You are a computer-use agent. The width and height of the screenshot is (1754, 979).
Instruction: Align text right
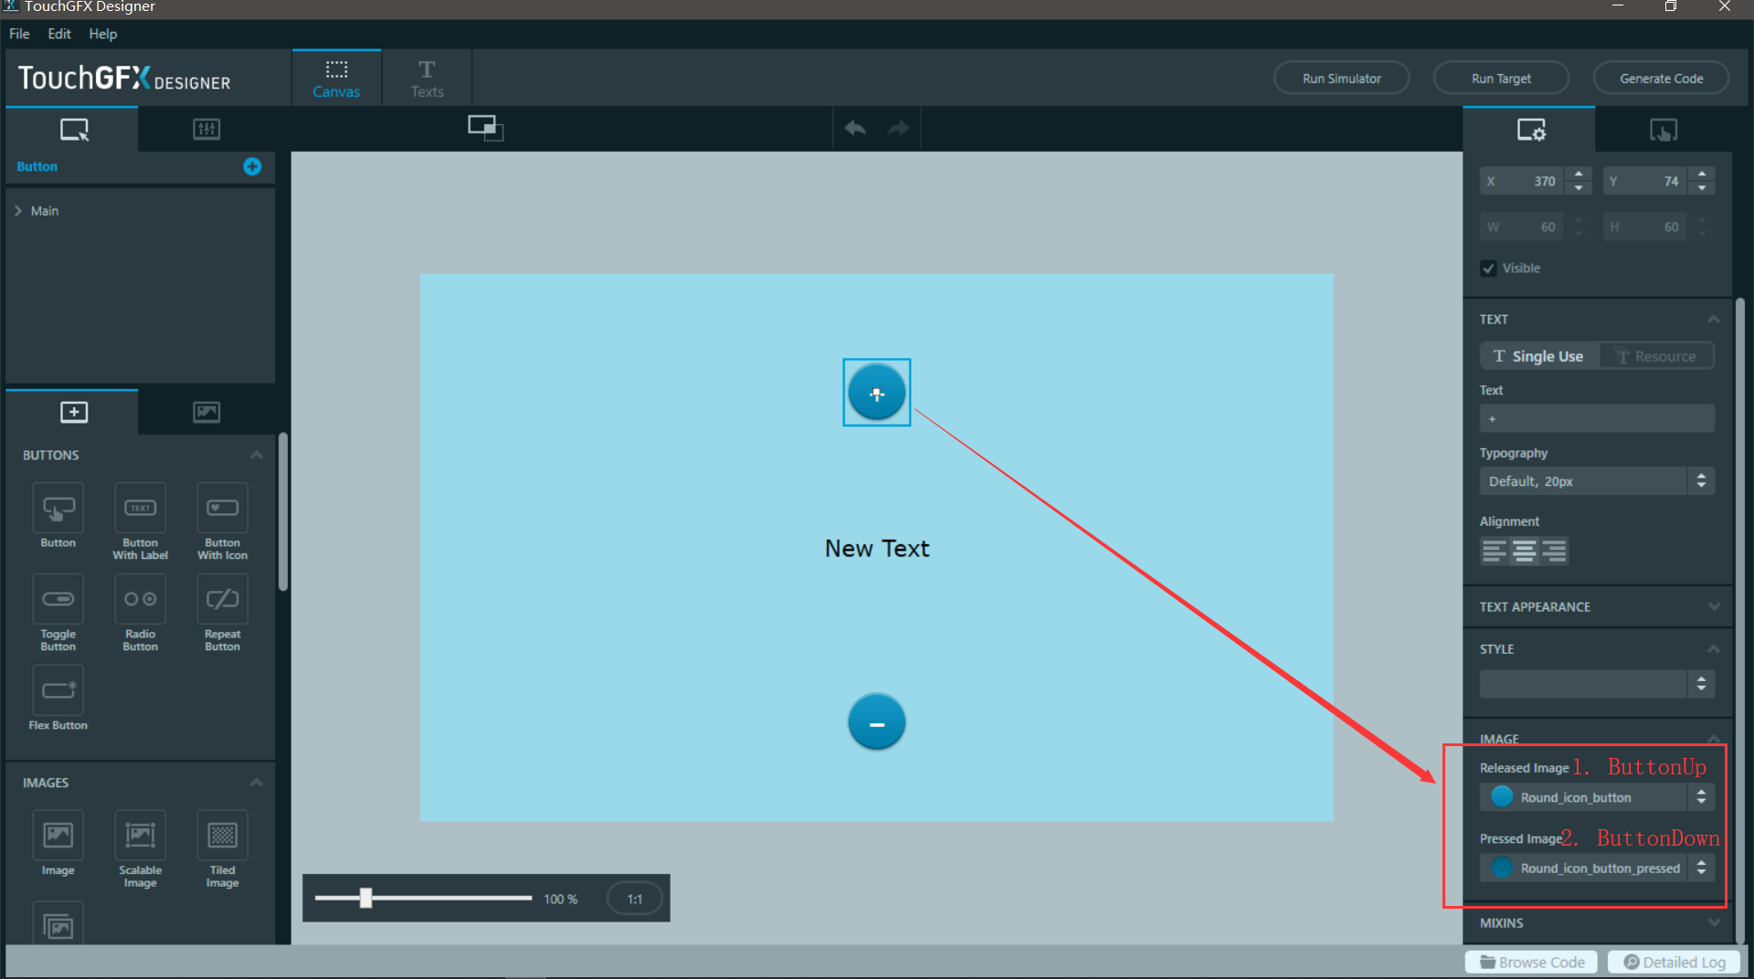1554,551
